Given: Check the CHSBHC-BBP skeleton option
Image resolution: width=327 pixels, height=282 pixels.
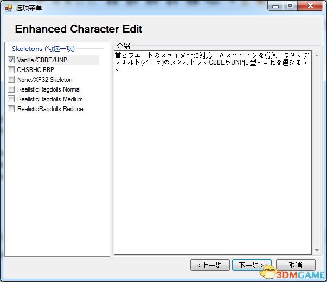Looking at the screenshot, I should click(11, 69).
